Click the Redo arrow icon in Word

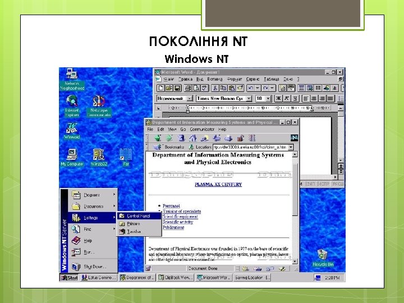point(265,88)
